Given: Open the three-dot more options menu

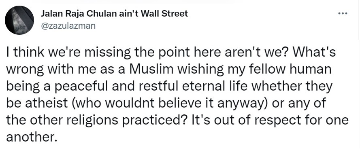Looking at the screenshot, I should (343, 13).
